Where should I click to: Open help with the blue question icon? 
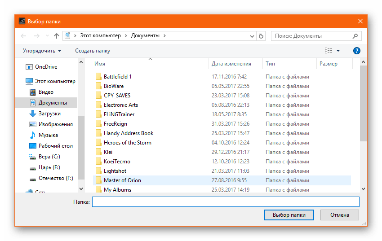pos(357,51)
